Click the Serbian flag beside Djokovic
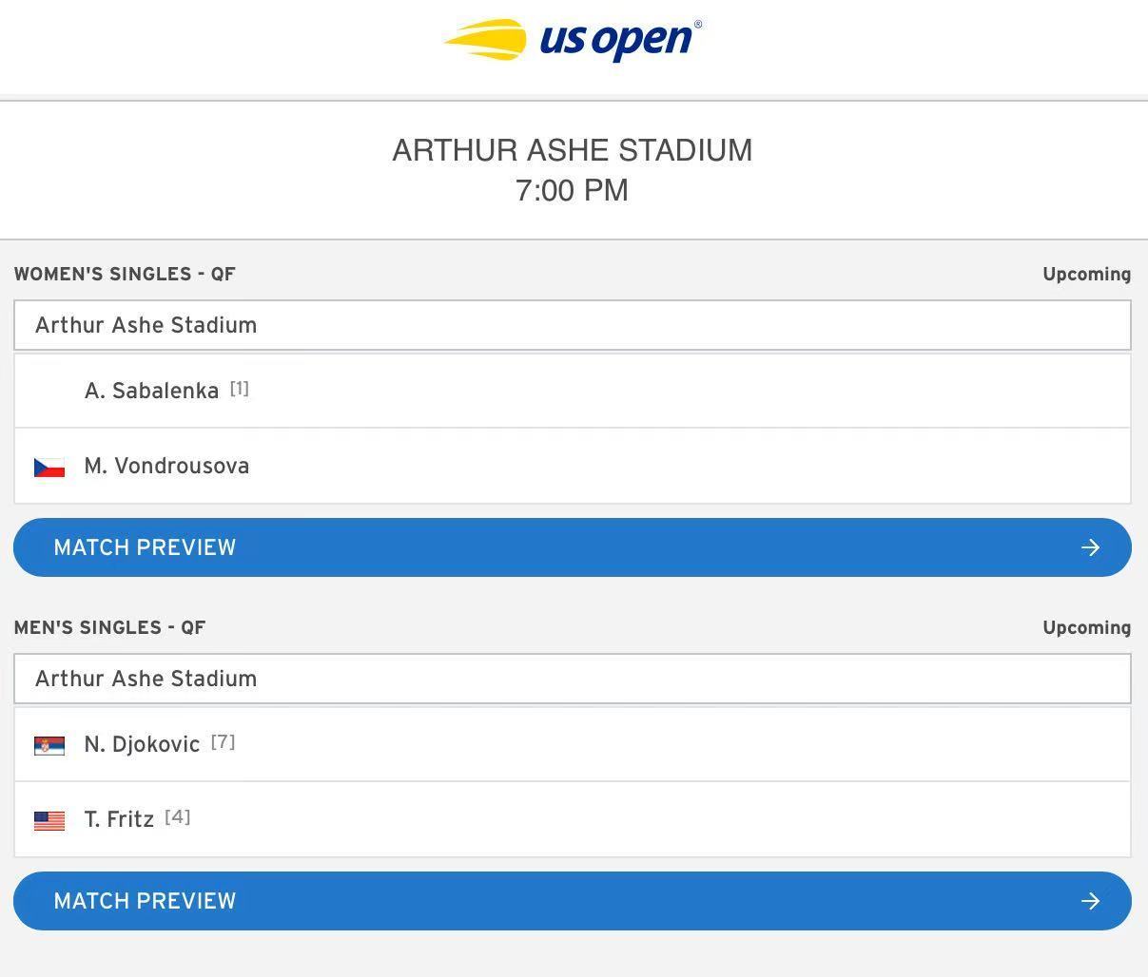 49,745
